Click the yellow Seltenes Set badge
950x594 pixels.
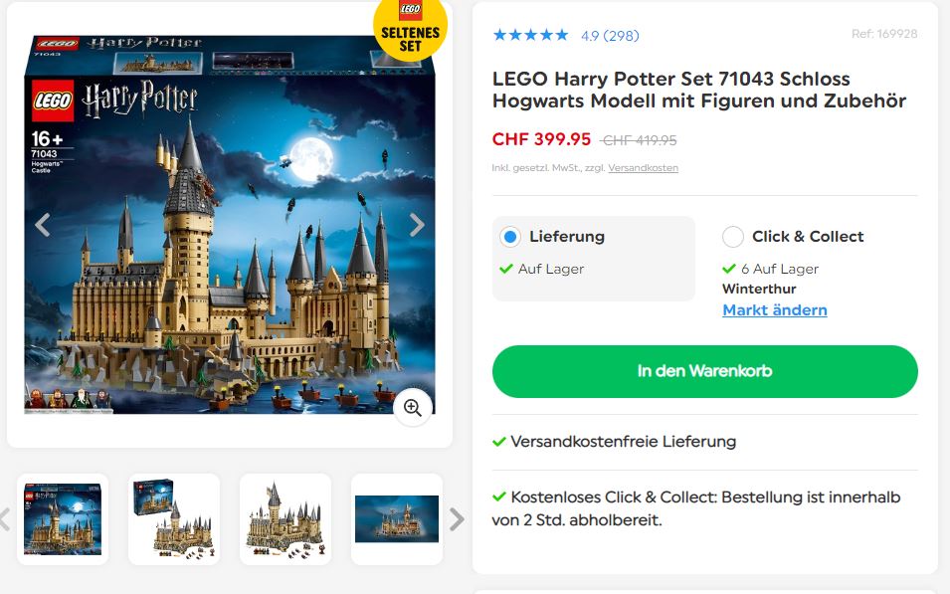point(410,27)
